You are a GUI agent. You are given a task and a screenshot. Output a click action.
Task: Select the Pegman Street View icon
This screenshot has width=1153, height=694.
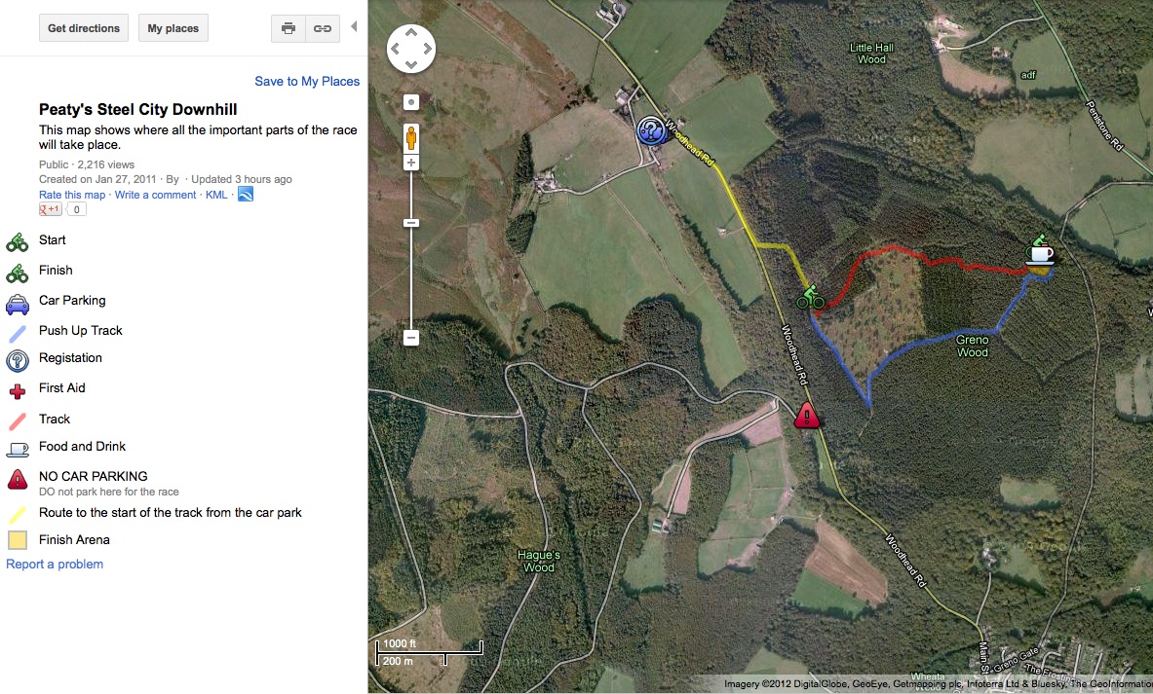(x=411, y=137)
